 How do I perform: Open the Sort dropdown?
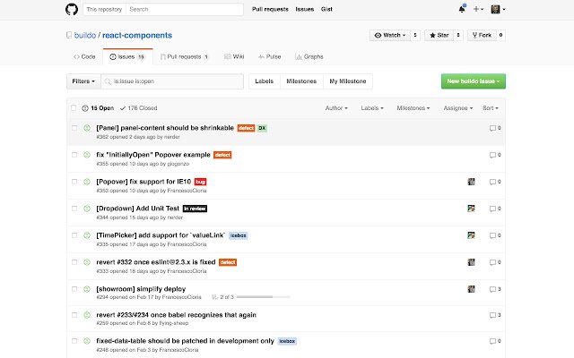[x=491, y=108]
